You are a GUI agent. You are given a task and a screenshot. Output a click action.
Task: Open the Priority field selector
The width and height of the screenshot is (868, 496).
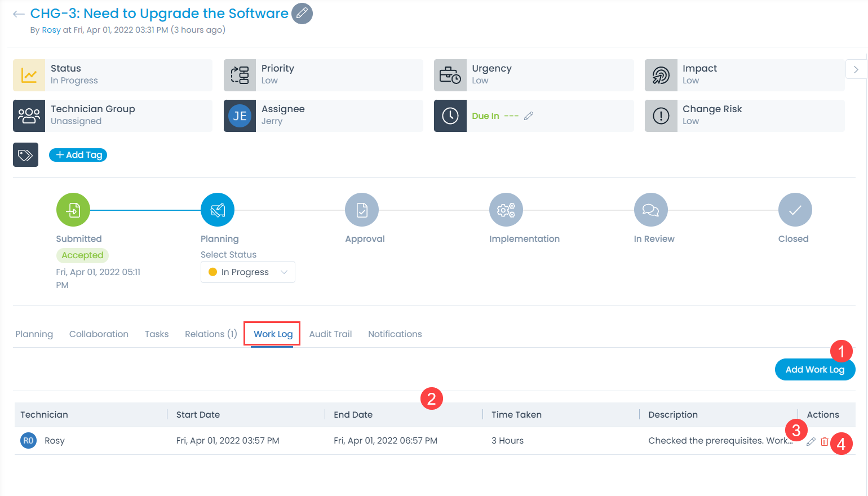[324, 75]
